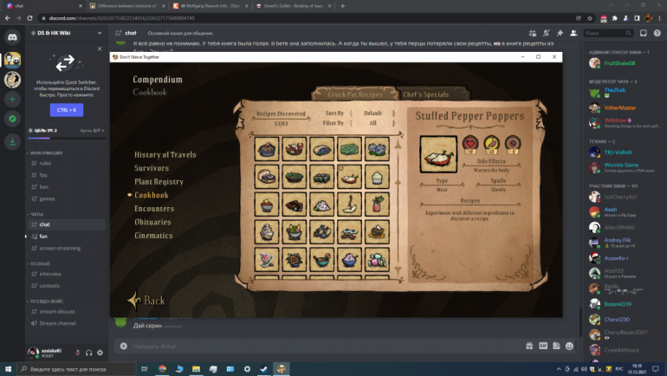Image resolution: width=667 pixels, height=376 pixels.
Task: Open the inbox icon in header
Action: point(643,33)
